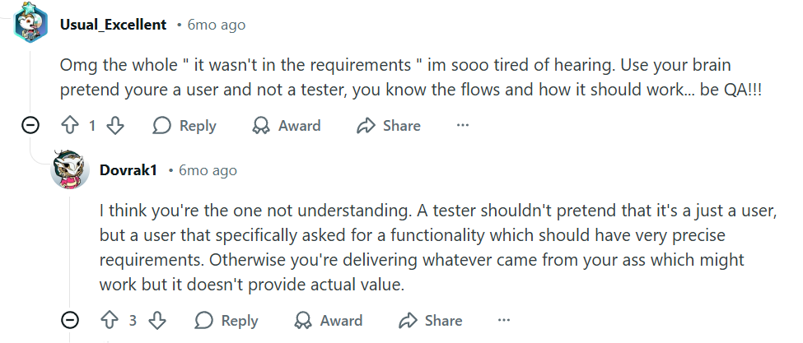
Task: Collapse Usual_Excellent's comment thread
Action: (x=30, y=126)
